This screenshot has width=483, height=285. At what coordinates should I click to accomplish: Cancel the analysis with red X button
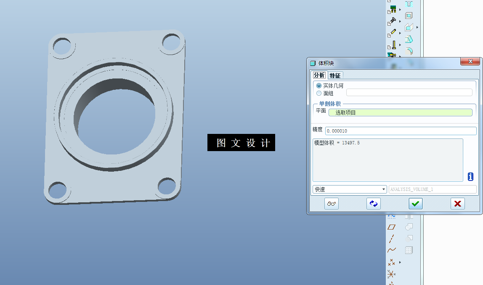tap(457, 204)
